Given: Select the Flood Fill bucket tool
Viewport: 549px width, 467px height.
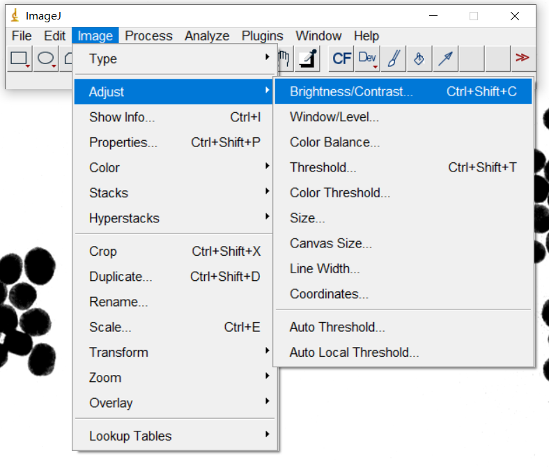Looking at the screenshot, I should click(x=419, y=59).
